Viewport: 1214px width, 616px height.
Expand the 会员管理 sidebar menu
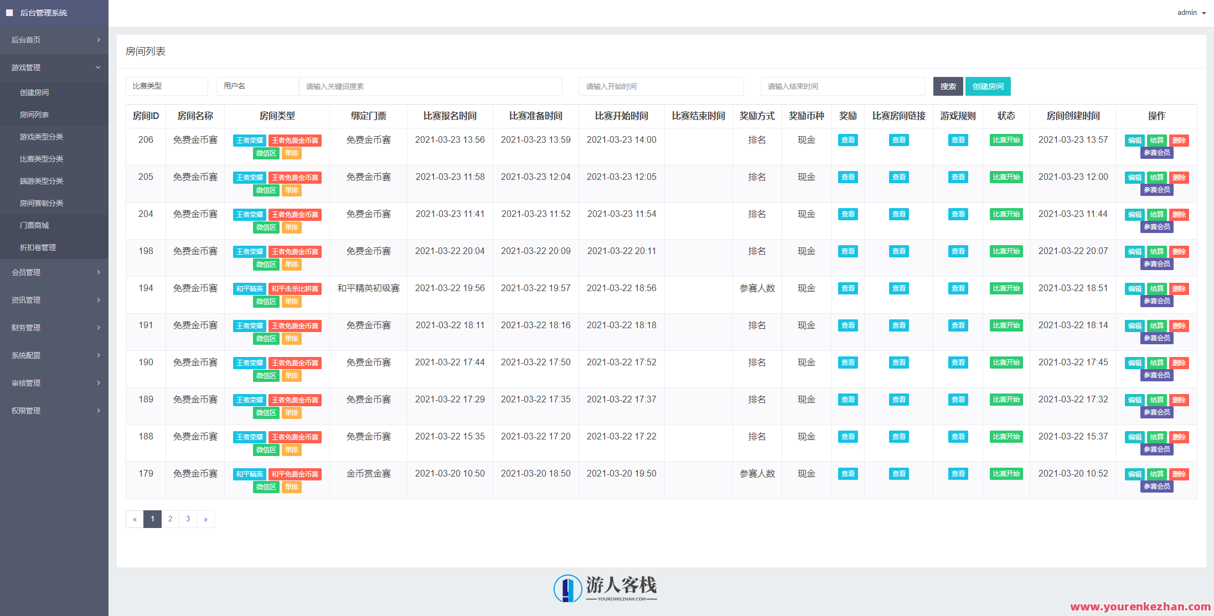pos(54,272)
